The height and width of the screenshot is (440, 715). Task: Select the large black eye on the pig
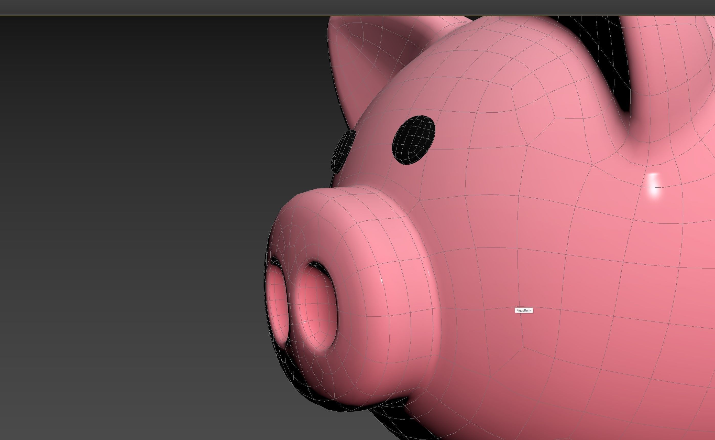click(413, 140)
